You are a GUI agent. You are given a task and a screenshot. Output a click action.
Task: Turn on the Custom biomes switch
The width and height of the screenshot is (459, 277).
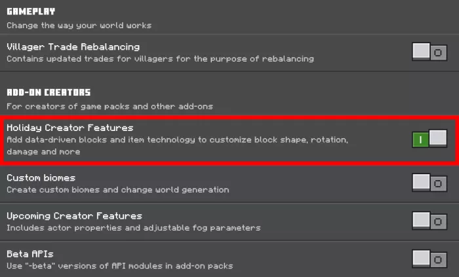click(x=429, y=183)
